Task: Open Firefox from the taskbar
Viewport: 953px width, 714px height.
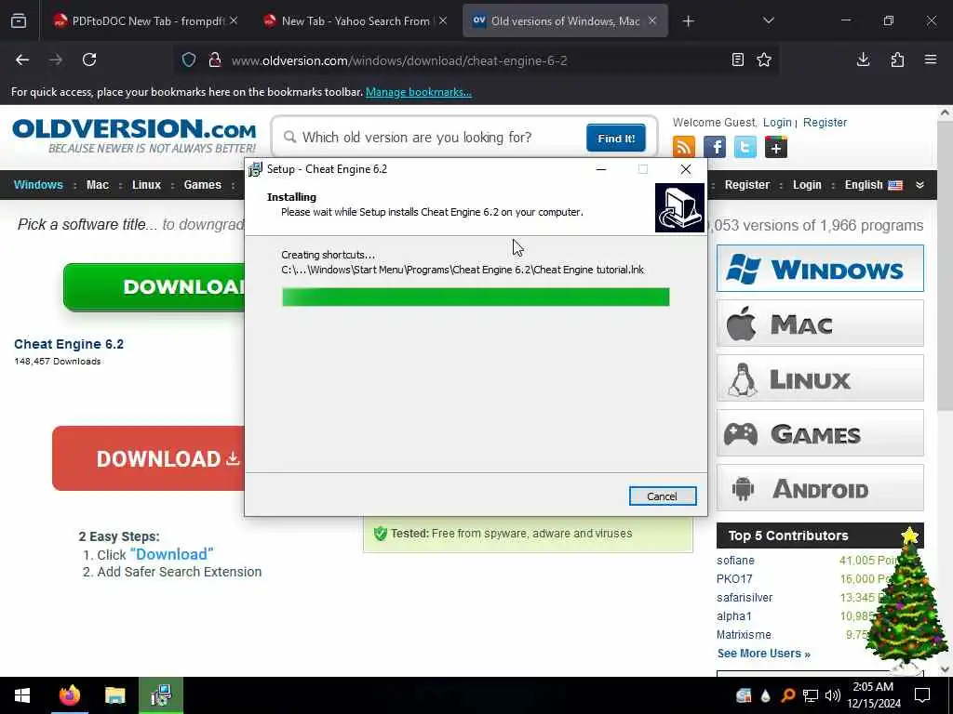Action: [x=69, y=695]
